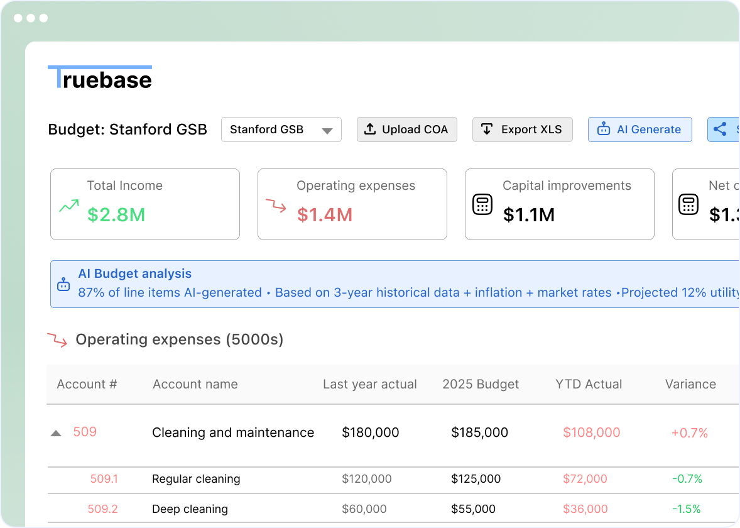Viewport: 740px width, 528px height.
Task: Click the robot icon in AI Generate
Action: click(604, 129)
